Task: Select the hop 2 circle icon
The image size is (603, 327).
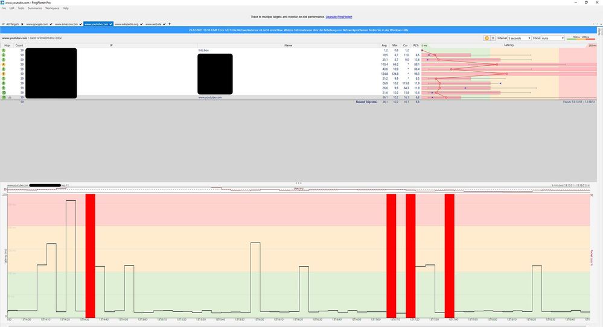Action: (4, 55)
